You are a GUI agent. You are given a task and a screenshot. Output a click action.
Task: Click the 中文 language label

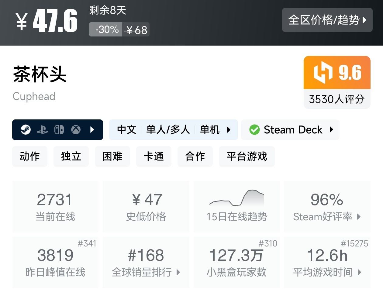click(126, 130)
